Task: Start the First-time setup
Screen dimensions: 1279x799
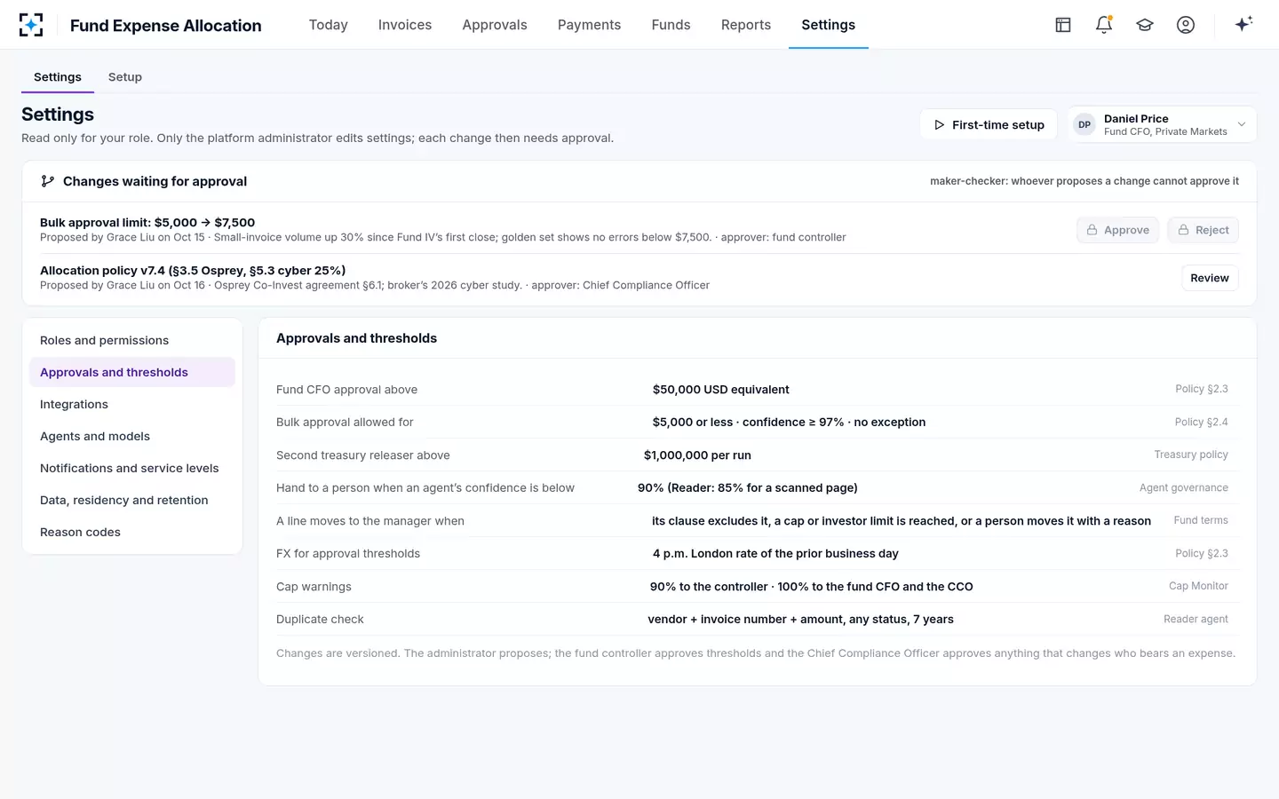Action: (x=989, y=125)
